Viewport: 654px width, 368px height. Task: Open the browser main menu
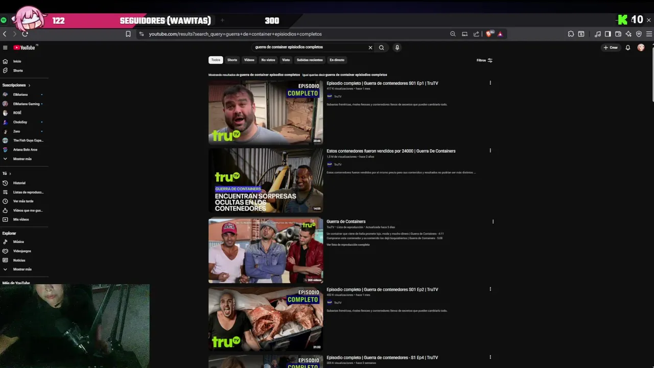pos(649,34)
